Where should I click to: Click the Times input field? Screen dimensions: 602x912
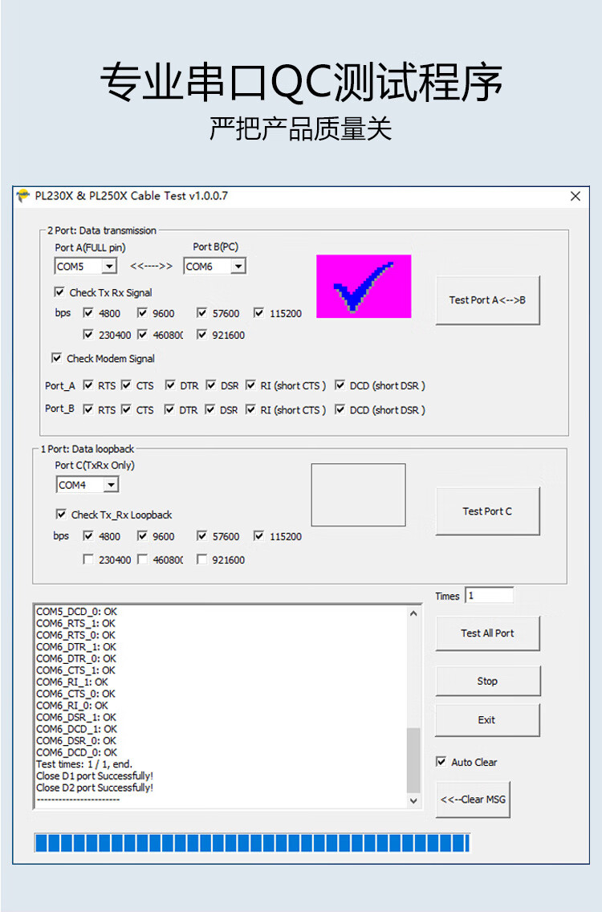489,596
